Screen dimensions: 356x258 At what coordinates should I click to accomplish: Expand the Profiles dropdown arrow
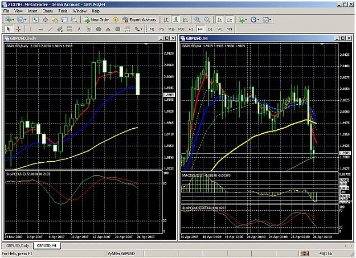point(26,20)
